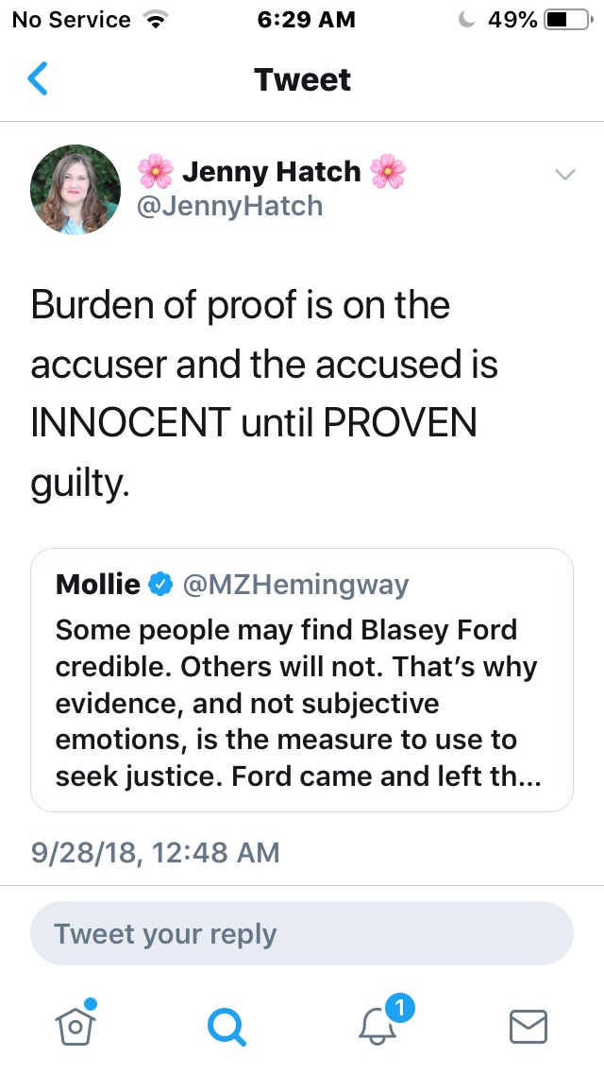Tap the Wi-Fi status icon
The image size is (604, 1073).
[151, 20]
